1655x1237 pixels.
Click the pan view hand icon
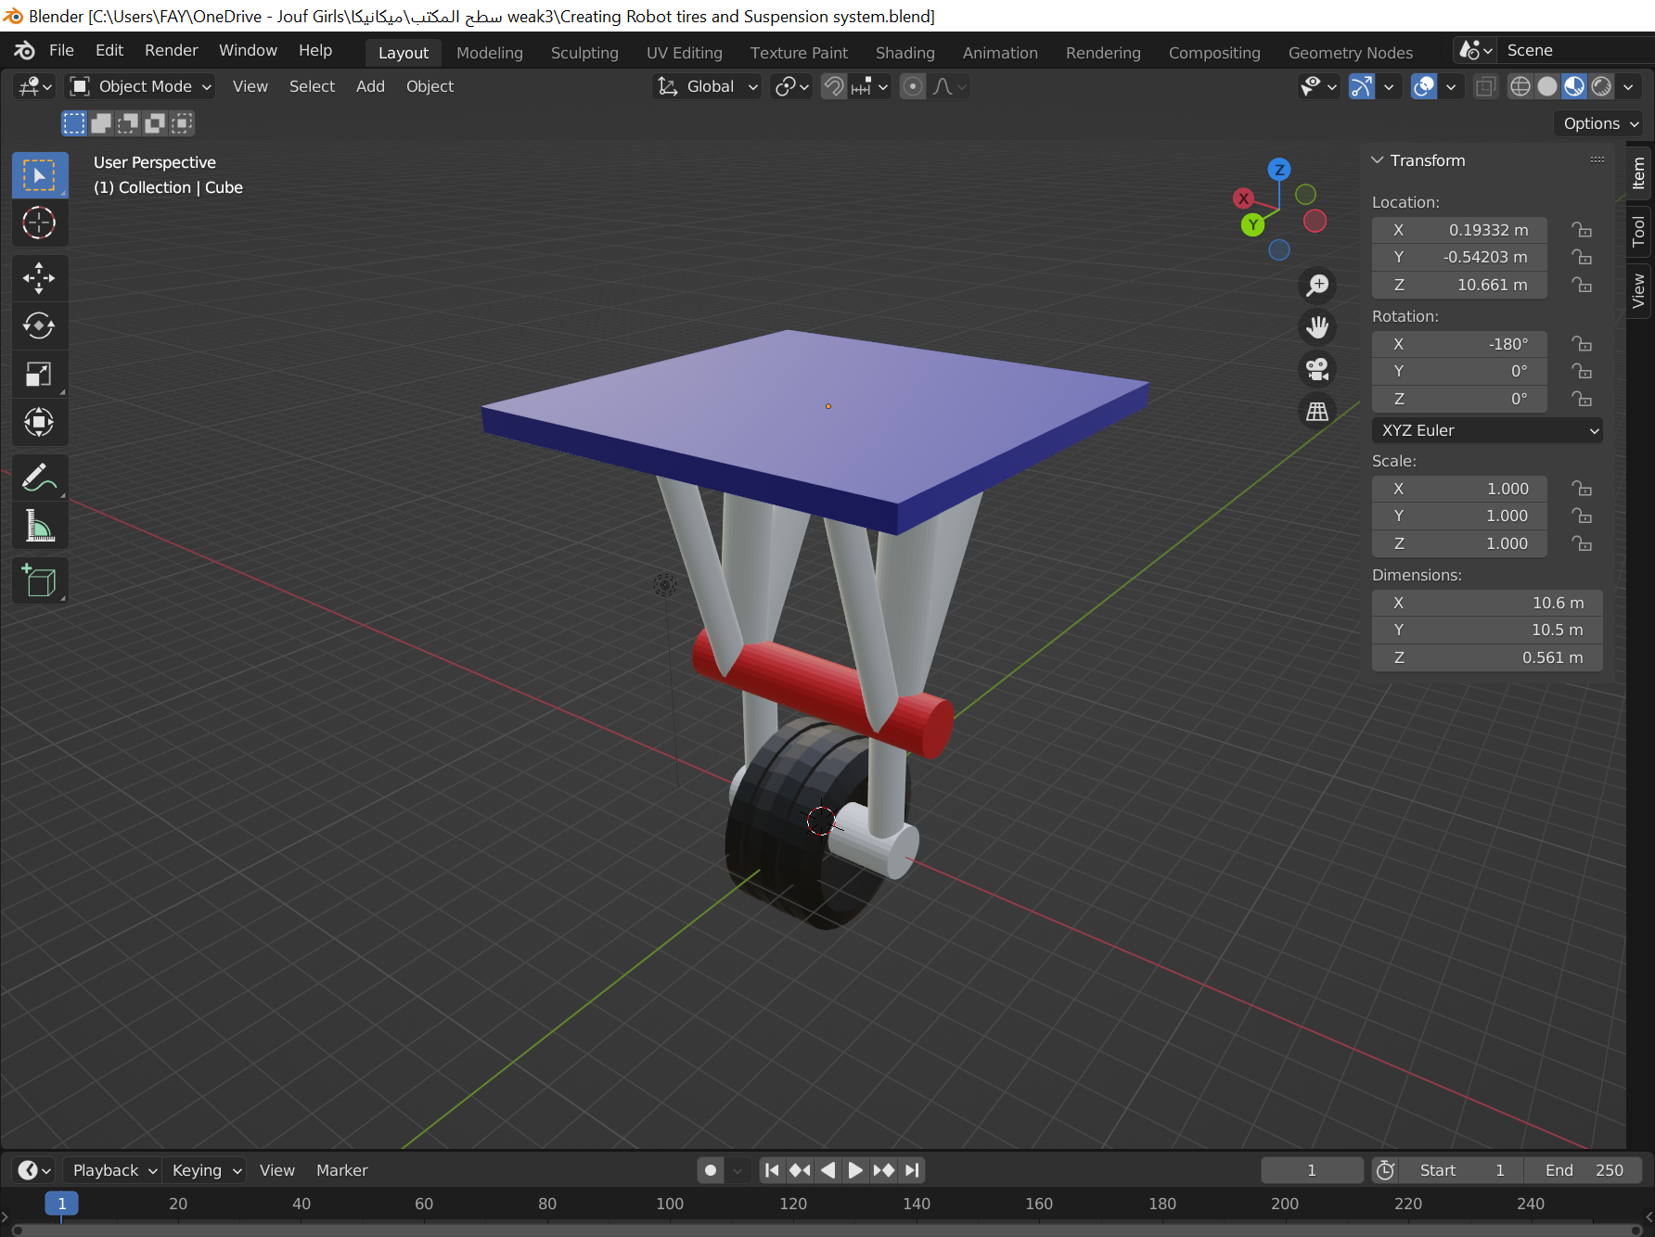[1317, 326]
